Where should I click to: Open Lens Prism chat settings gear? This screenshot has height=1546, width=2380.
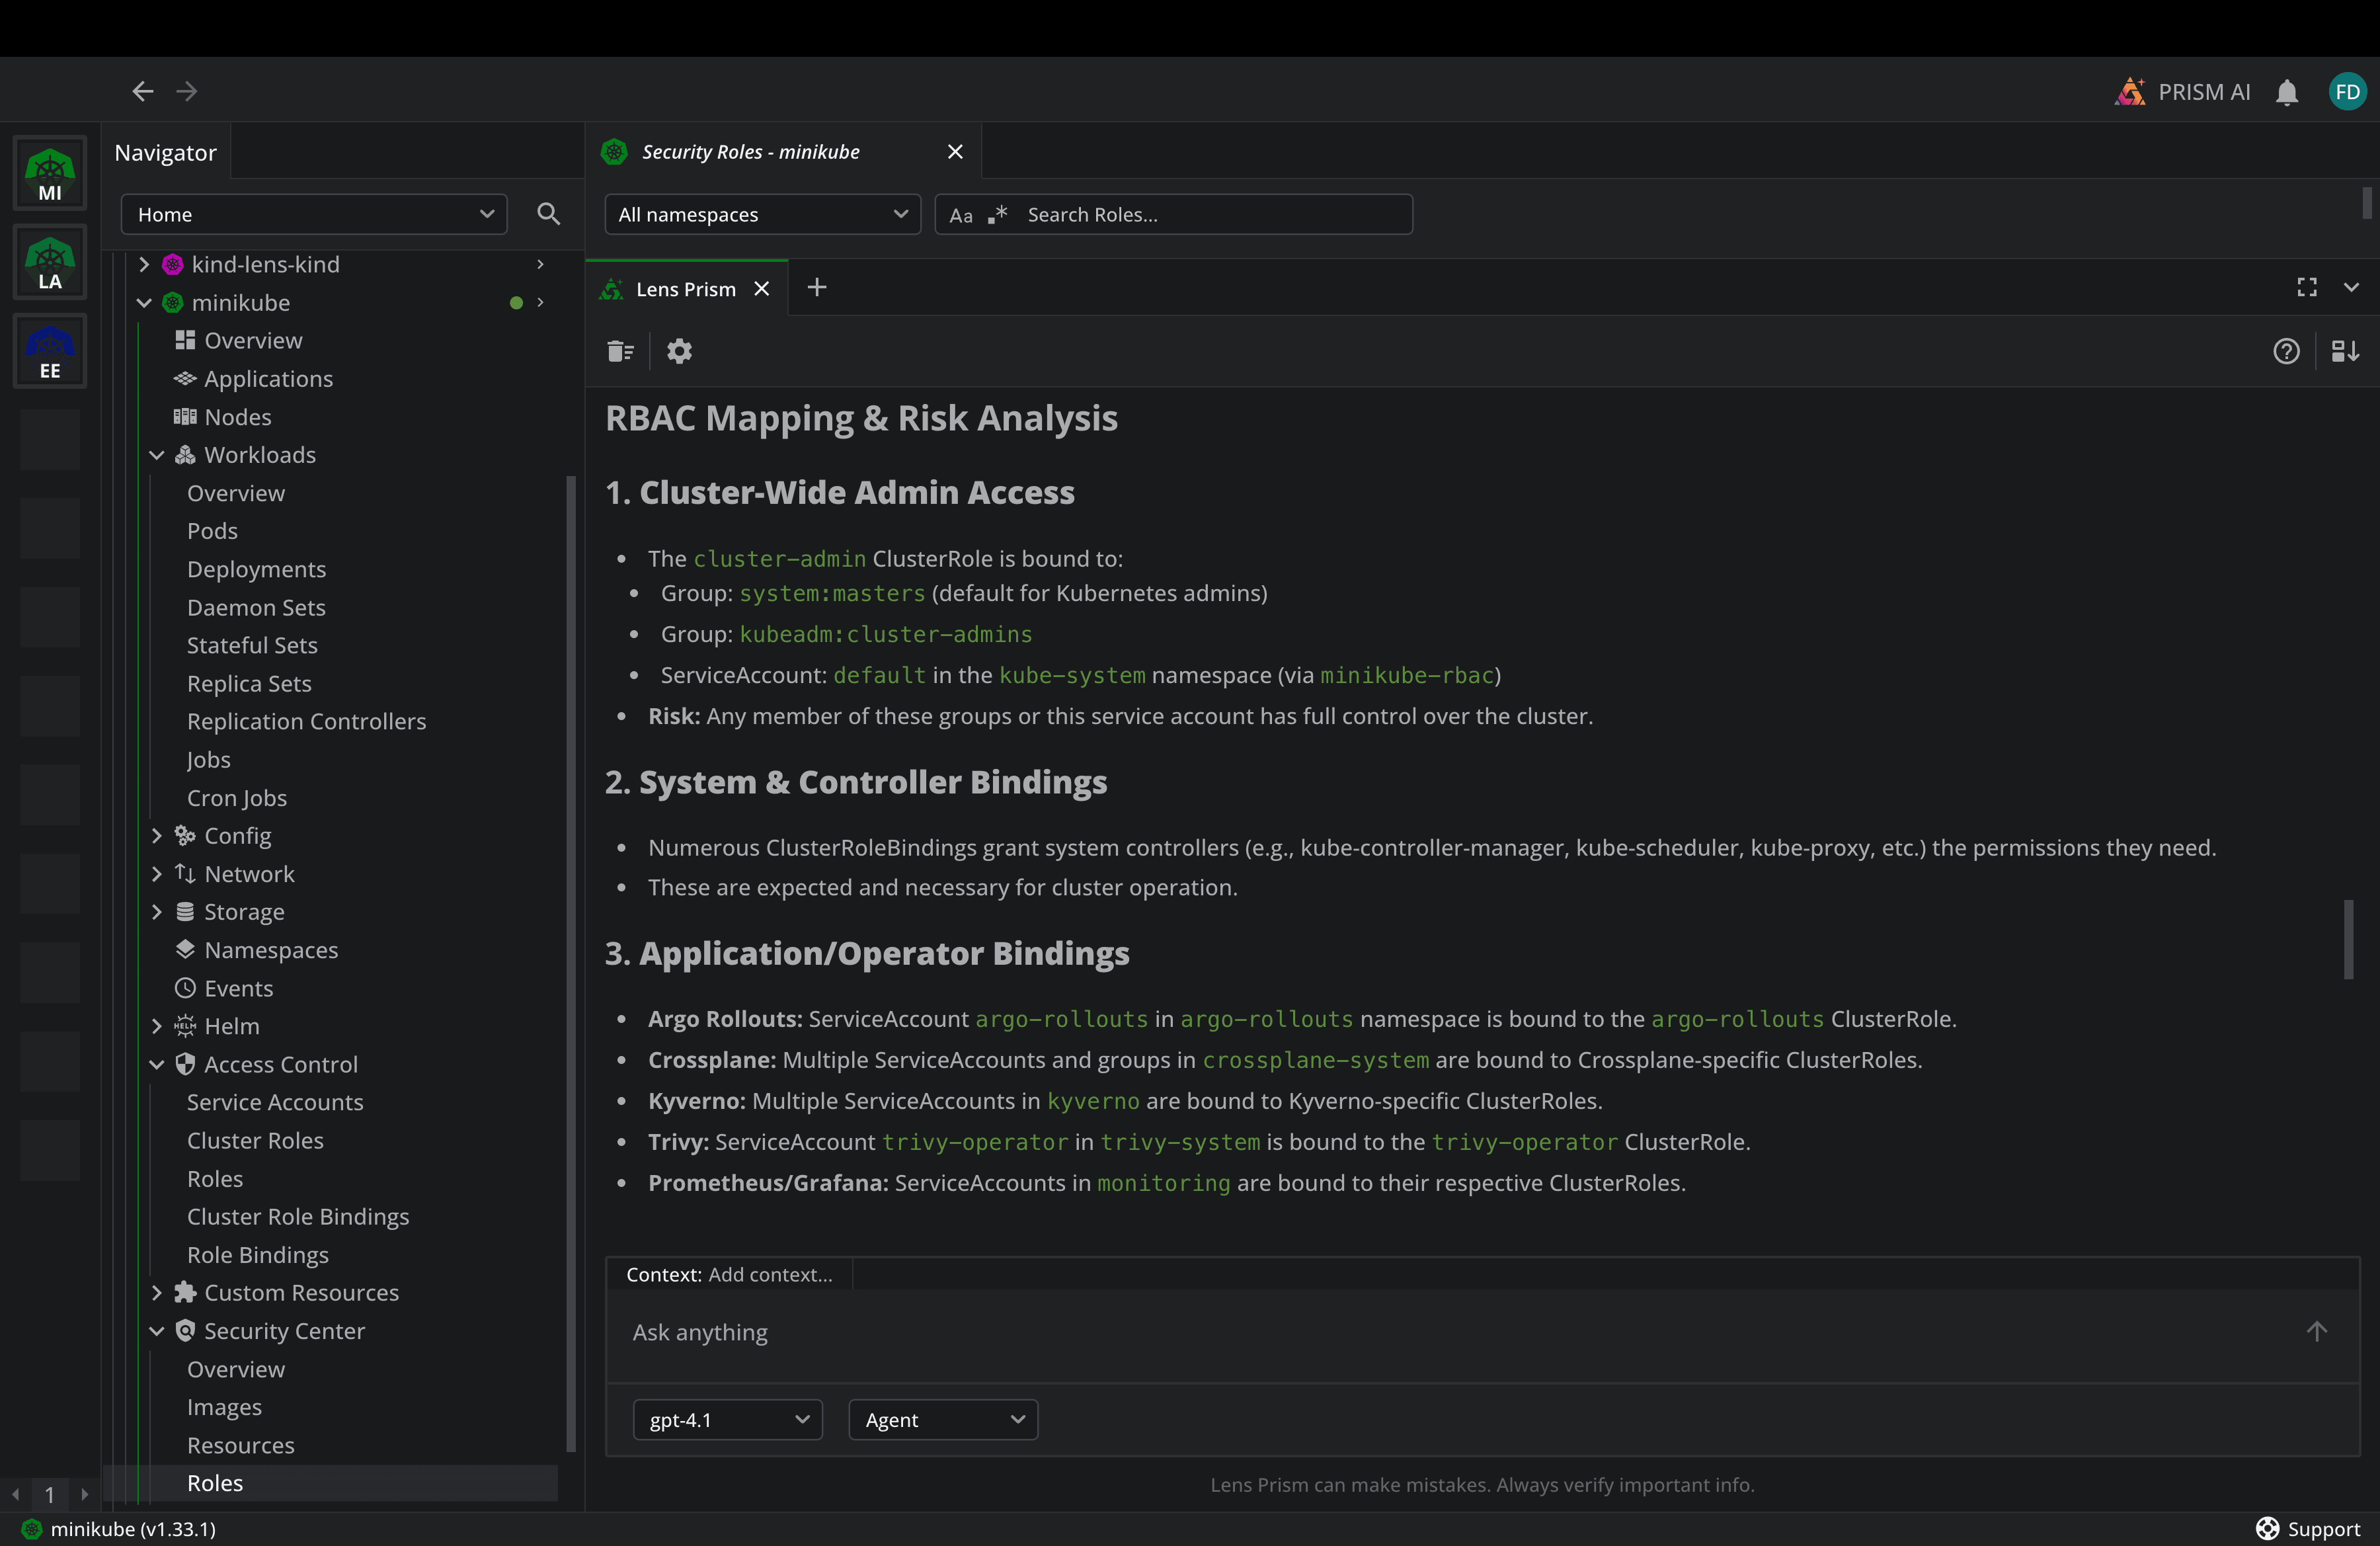[x=679, y=351]
